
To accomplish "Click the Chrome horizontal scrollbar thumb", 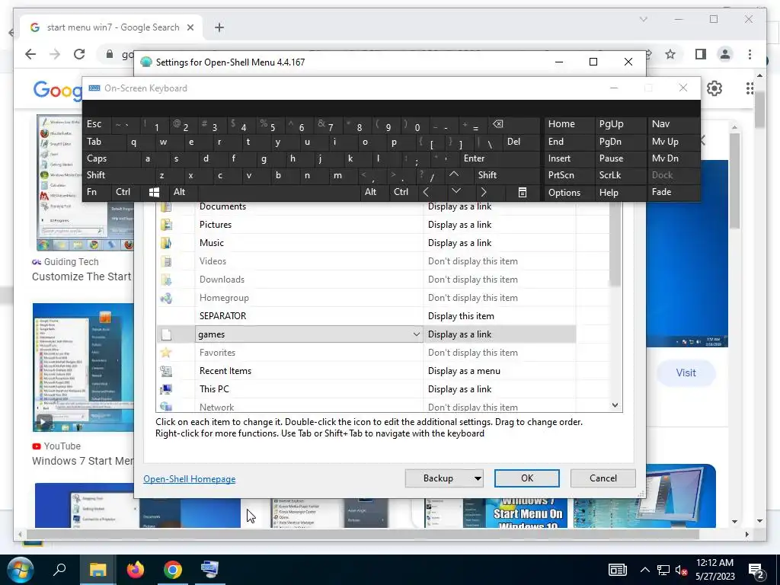I will tap(363, 534).
